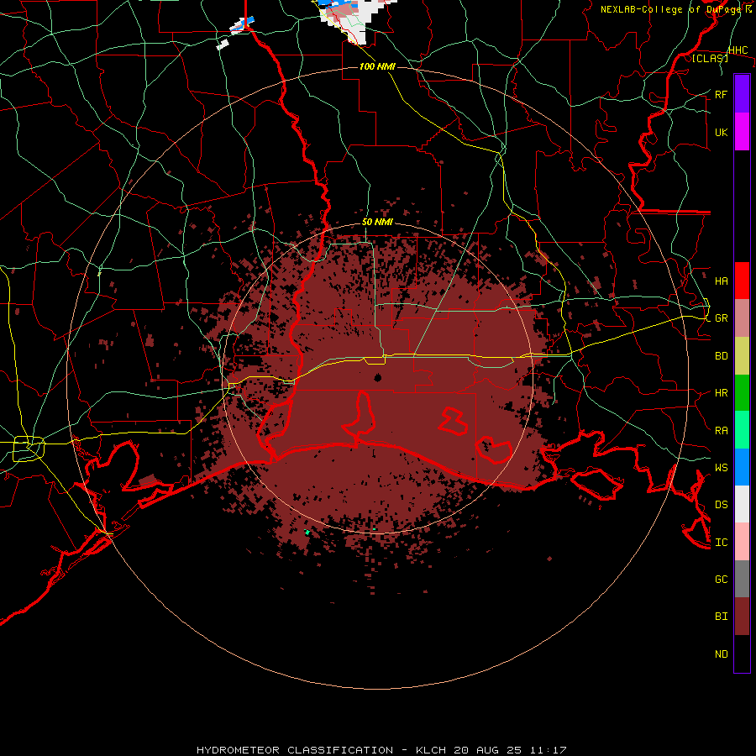This screenshot has width=756, height=756.
Task: Click the 'UK' legend label
Action: (x=721, y=132)
